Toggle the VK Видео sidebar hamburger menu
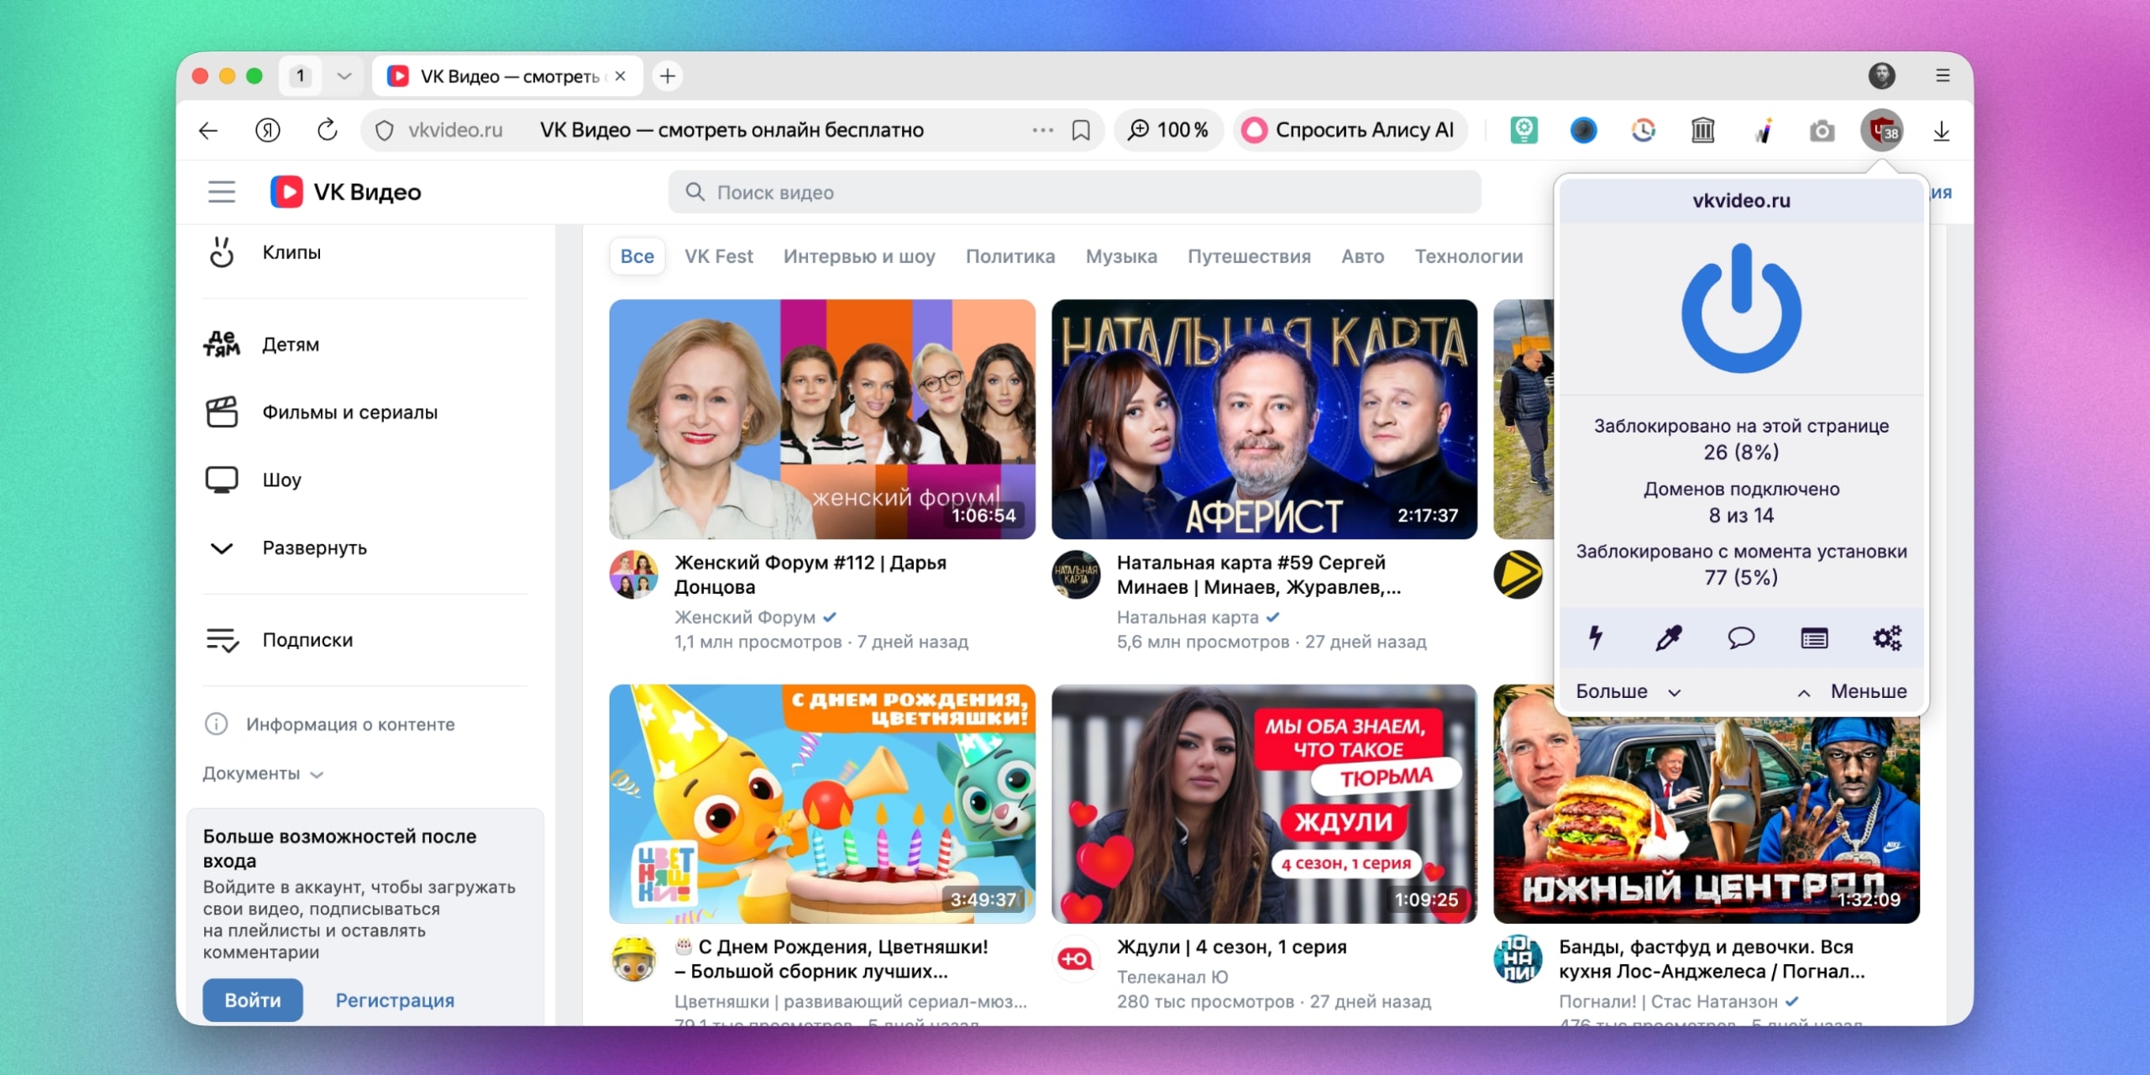The width and height of the screenshot is (2150, 1075). point(222,192)
